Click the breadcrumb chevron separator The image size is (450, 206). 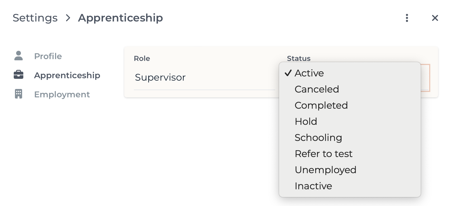68,18
